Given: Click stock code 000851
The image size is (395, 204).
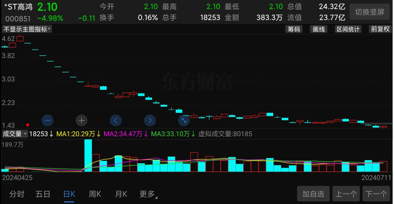Looking at the screenshot, I should click(18, 19).
